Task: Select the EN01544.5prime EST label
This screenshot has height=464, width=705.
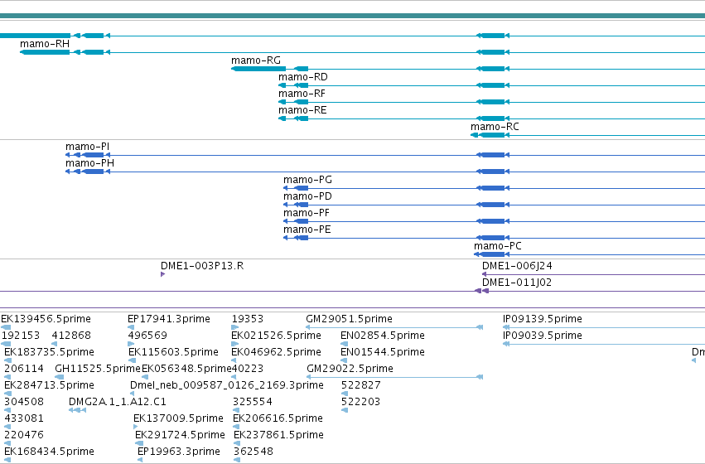Action: pyautogui.click(x=383, y=352)
